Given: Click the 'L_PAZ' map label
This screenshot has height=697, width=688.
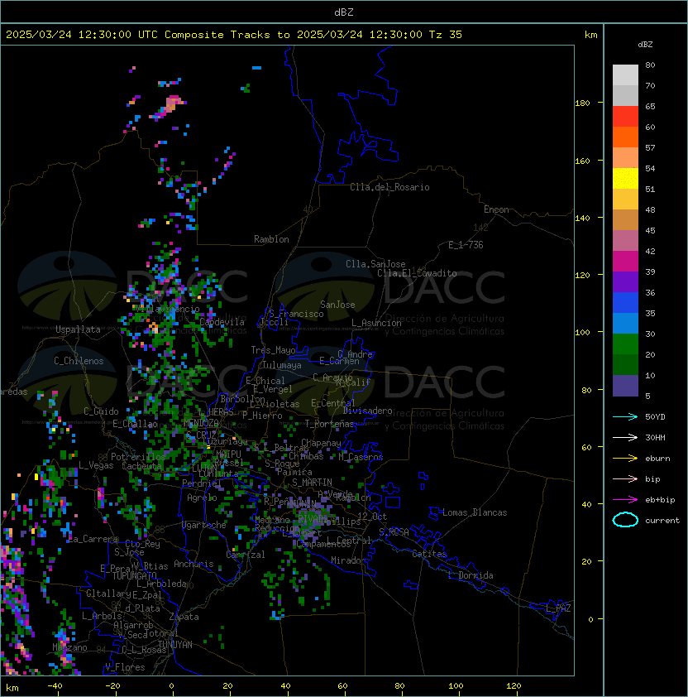Looking at the screenshot, I should coord(558,608).
